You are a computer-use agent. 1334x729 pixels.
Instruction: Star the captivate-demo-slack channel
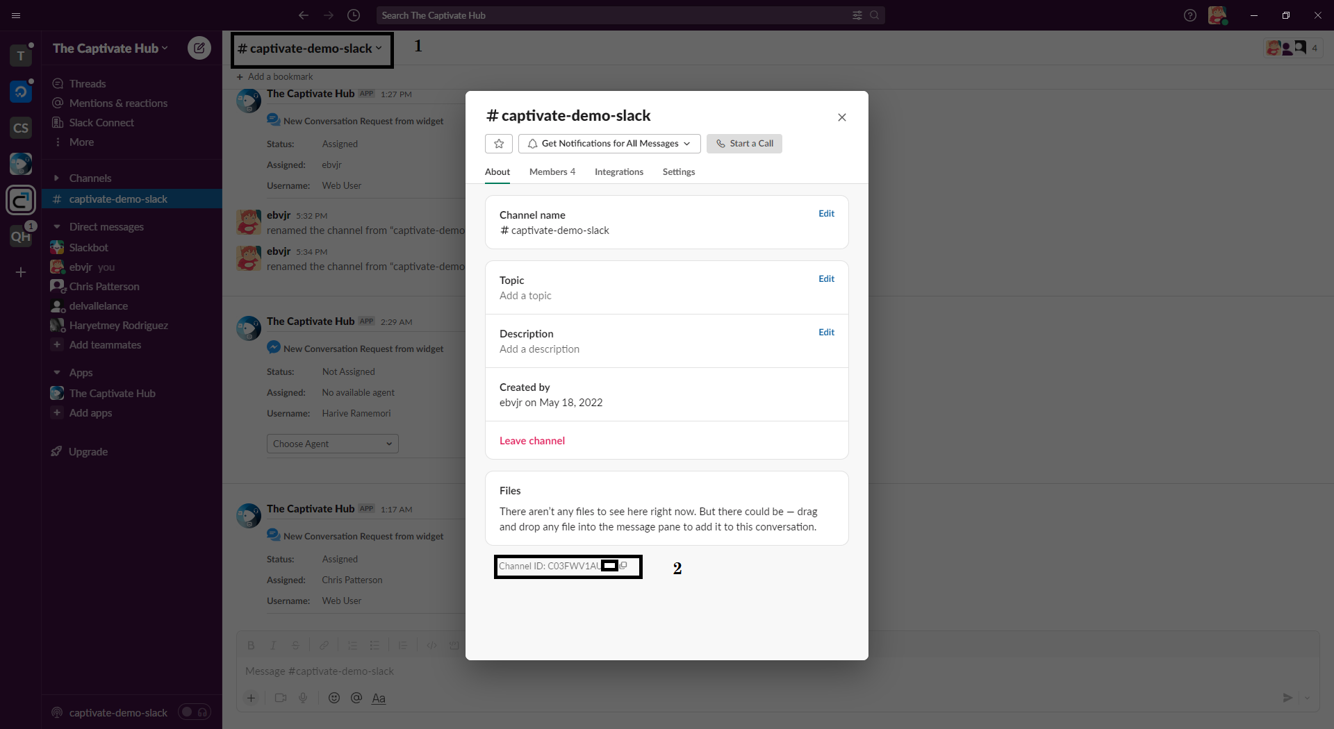click(498, 144)
